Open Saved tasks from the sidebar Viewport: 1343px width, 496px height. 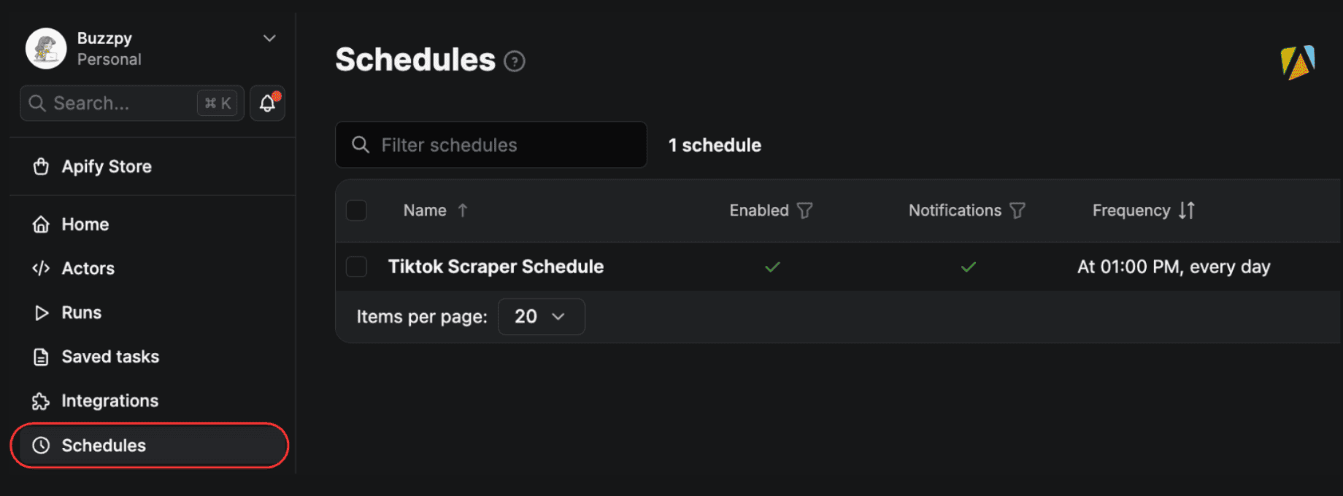[109, 357]
